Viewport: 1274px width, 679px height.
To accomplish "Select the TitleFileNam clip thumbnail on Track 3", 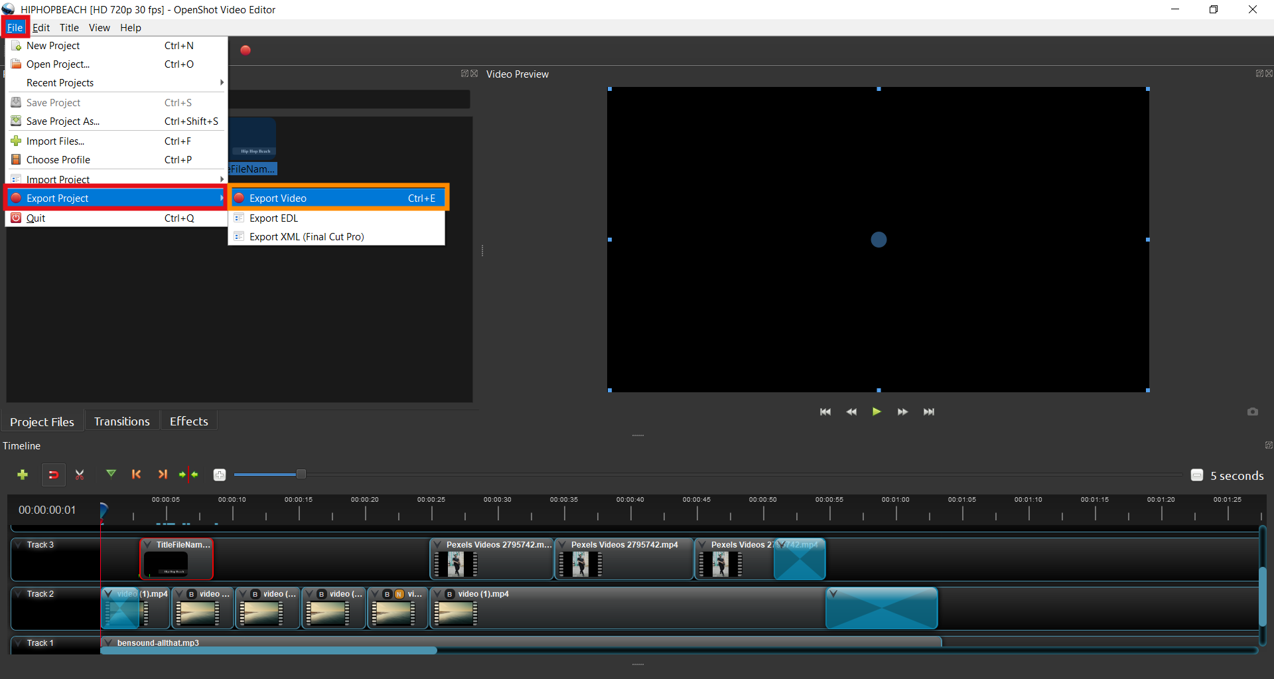I will [166, 564].
